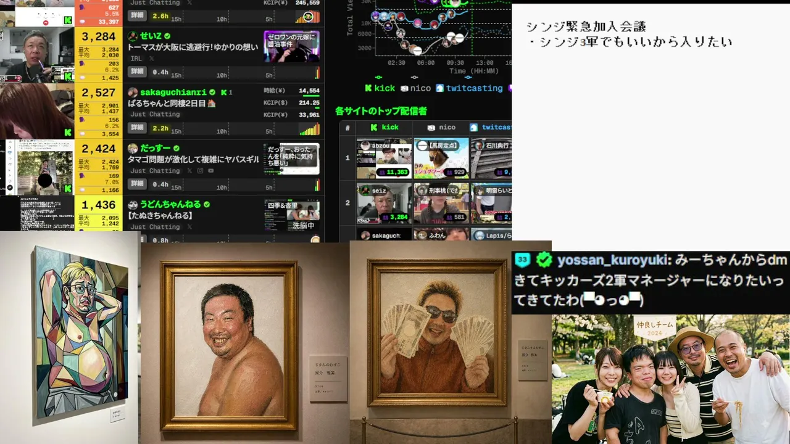
Task: Click Just Chatting tag in だっすー's row
Action: tap(155, 171)
